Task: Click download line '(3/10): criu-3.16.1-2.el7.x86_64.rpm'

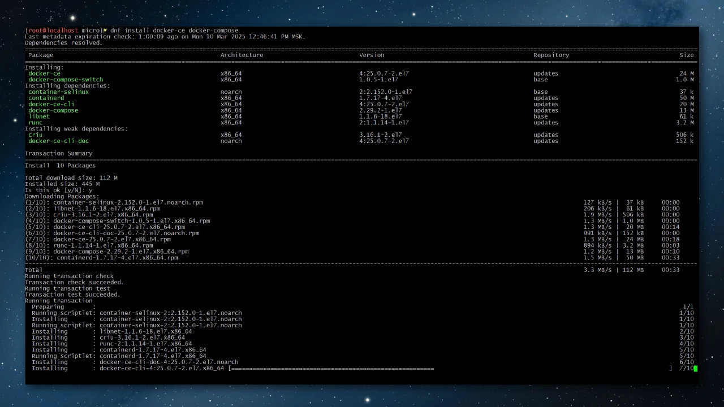Action: (89, 215)
